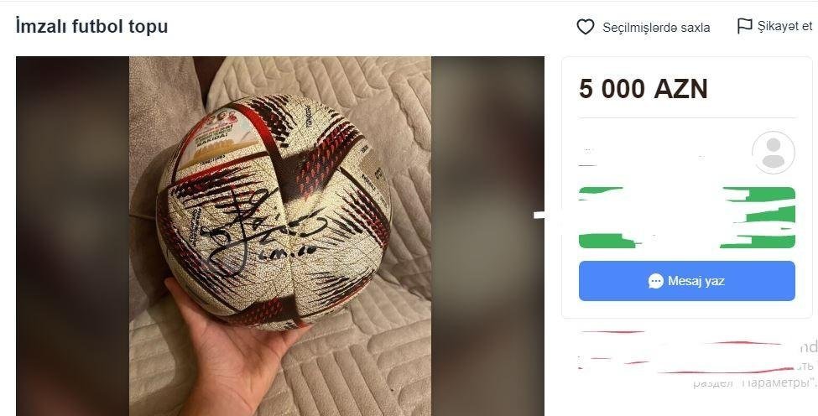Image resolution: width=818 pixels, height=416 pixels.
Task: Open the signed football photo
Action: [280, 236]
